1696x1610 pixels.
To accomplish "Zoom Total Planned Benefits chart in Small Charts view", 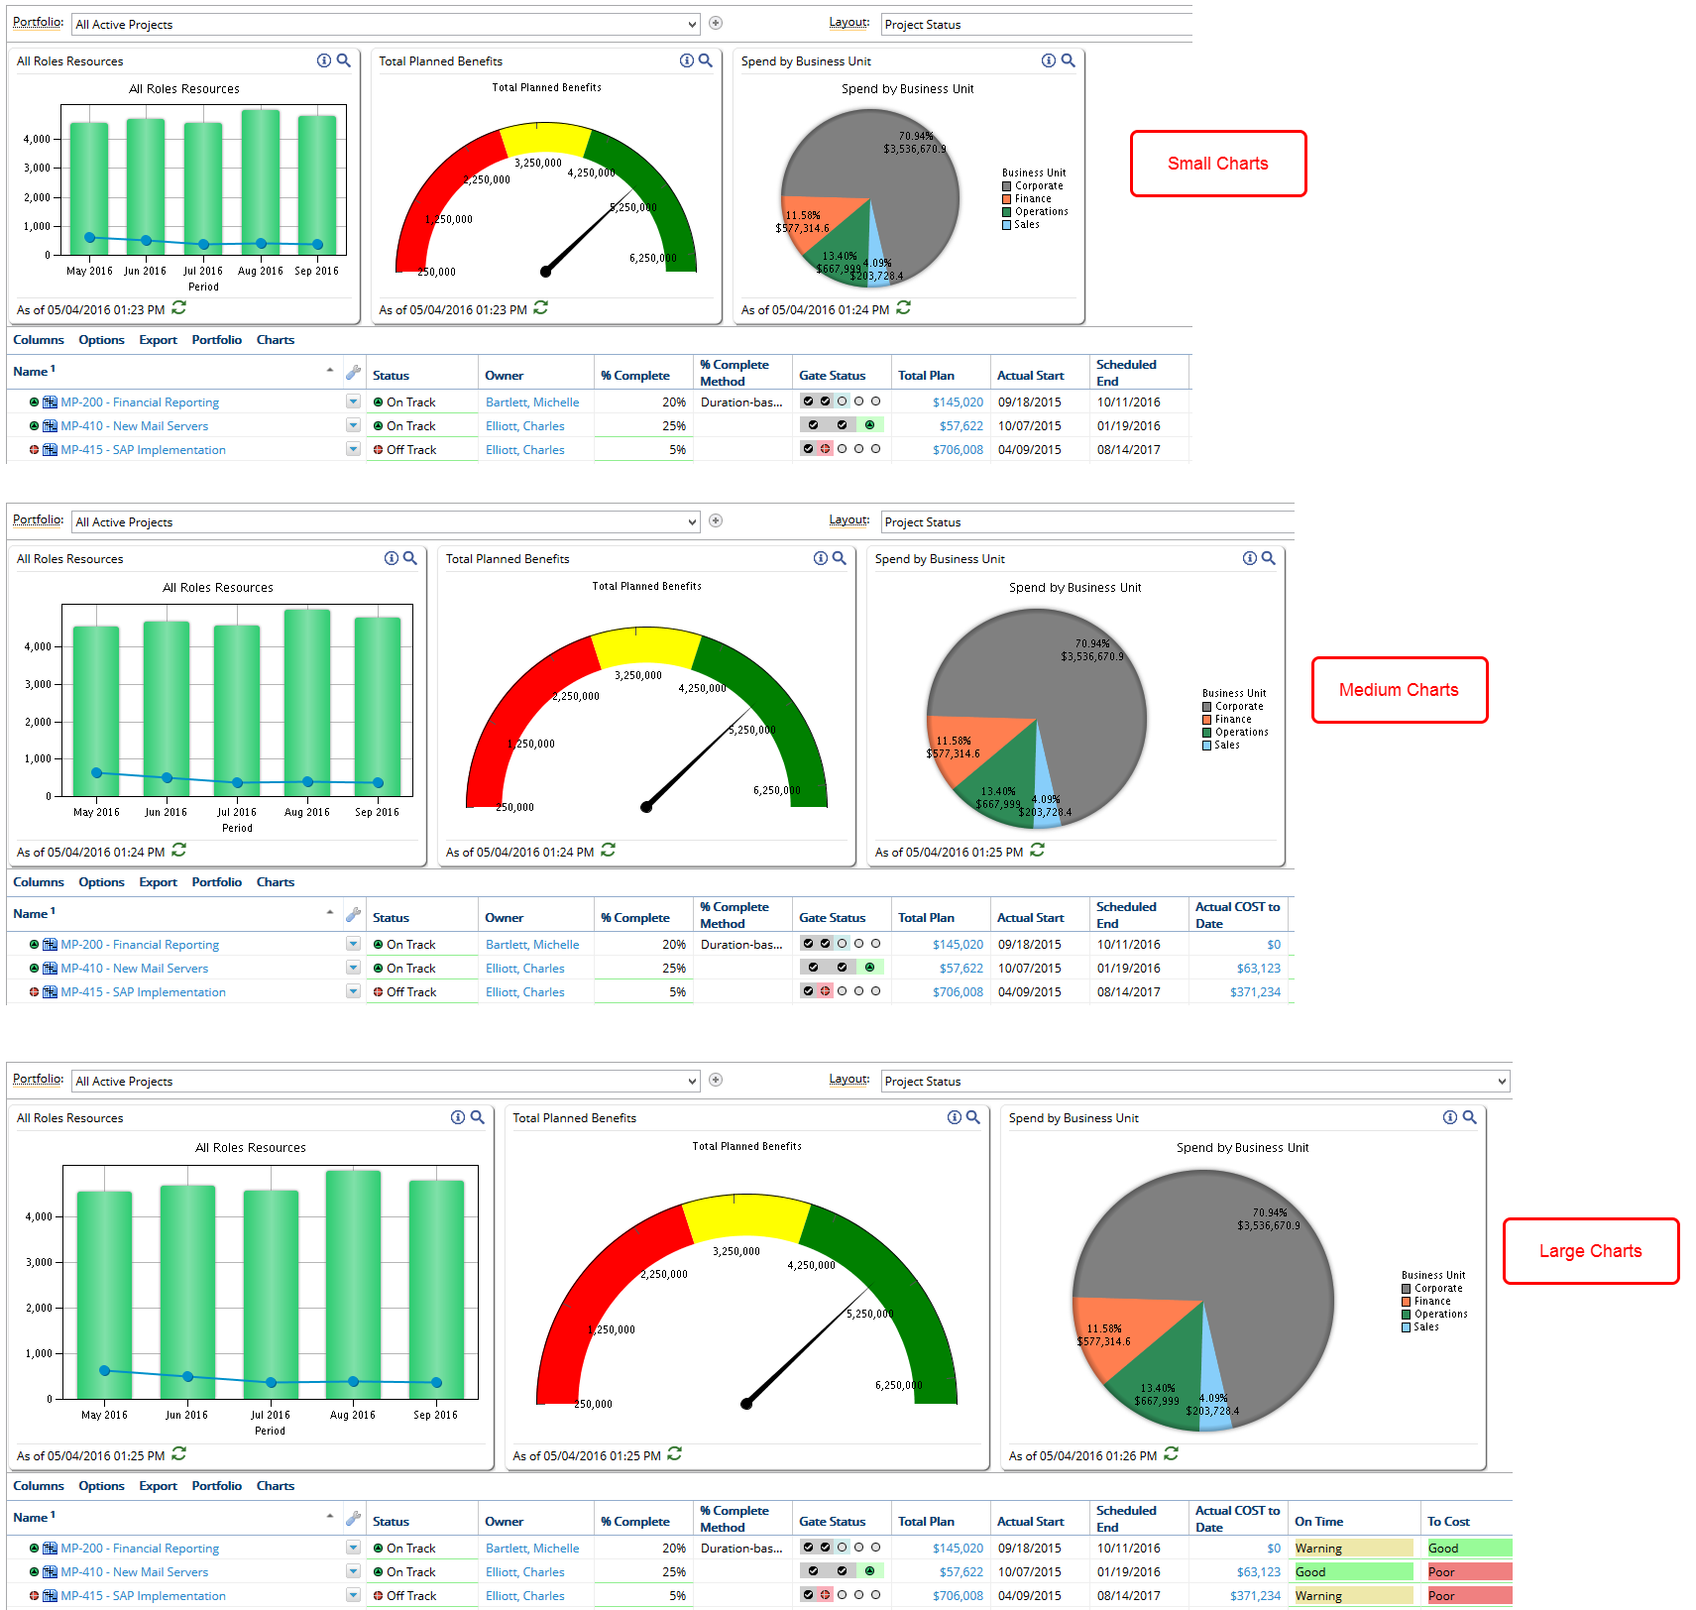I will tap(706, 60).
